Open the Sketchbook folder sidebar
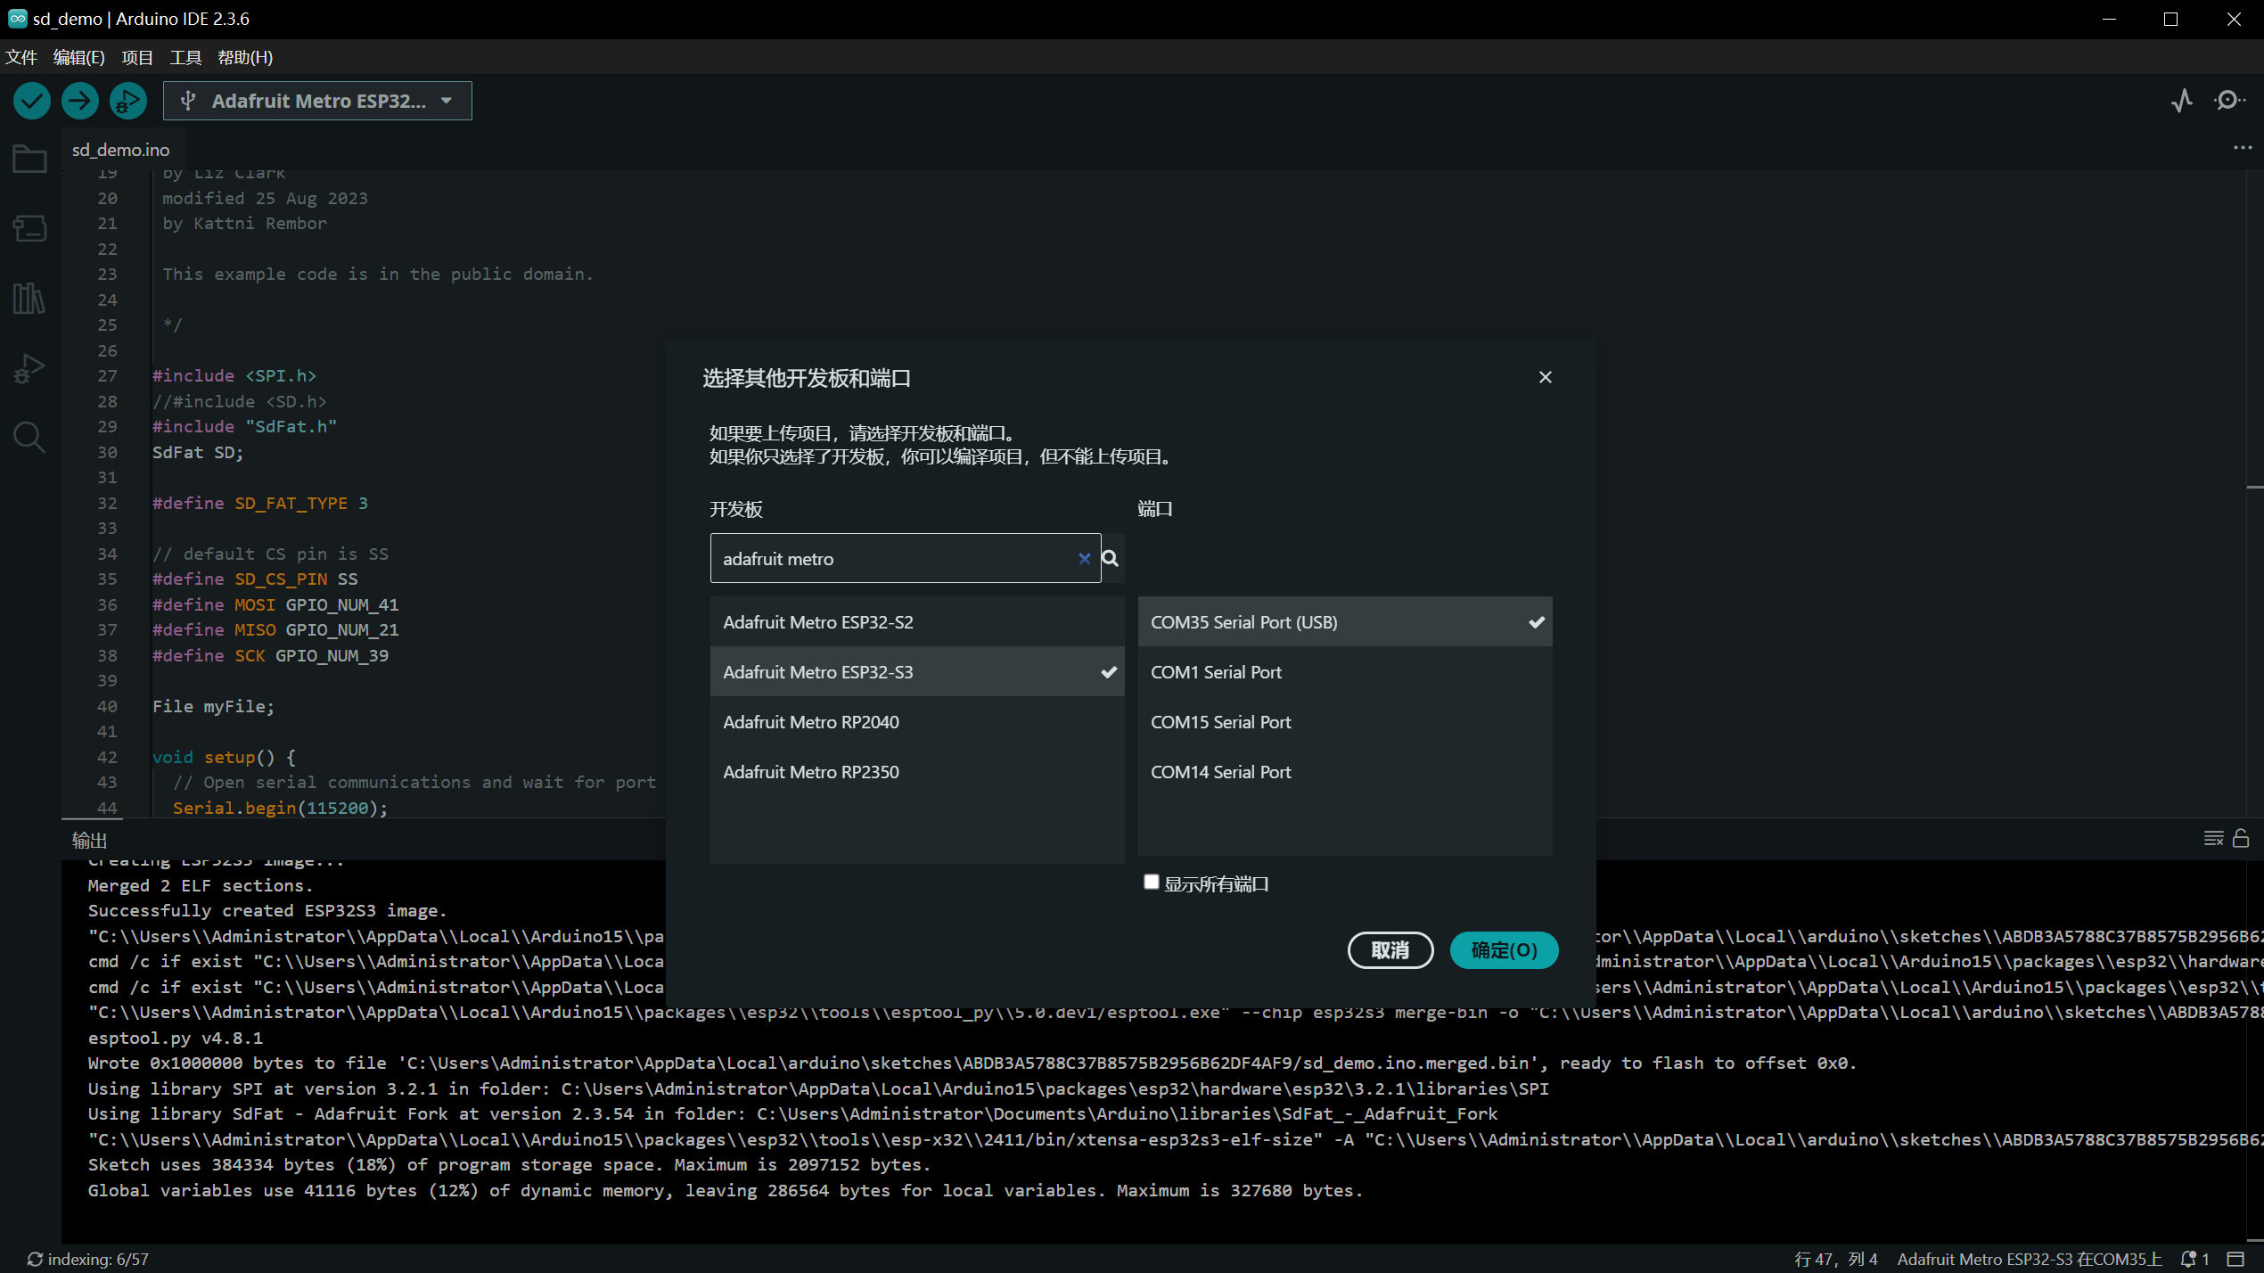Screen dimensions: 2264x1273 [30, 159]
